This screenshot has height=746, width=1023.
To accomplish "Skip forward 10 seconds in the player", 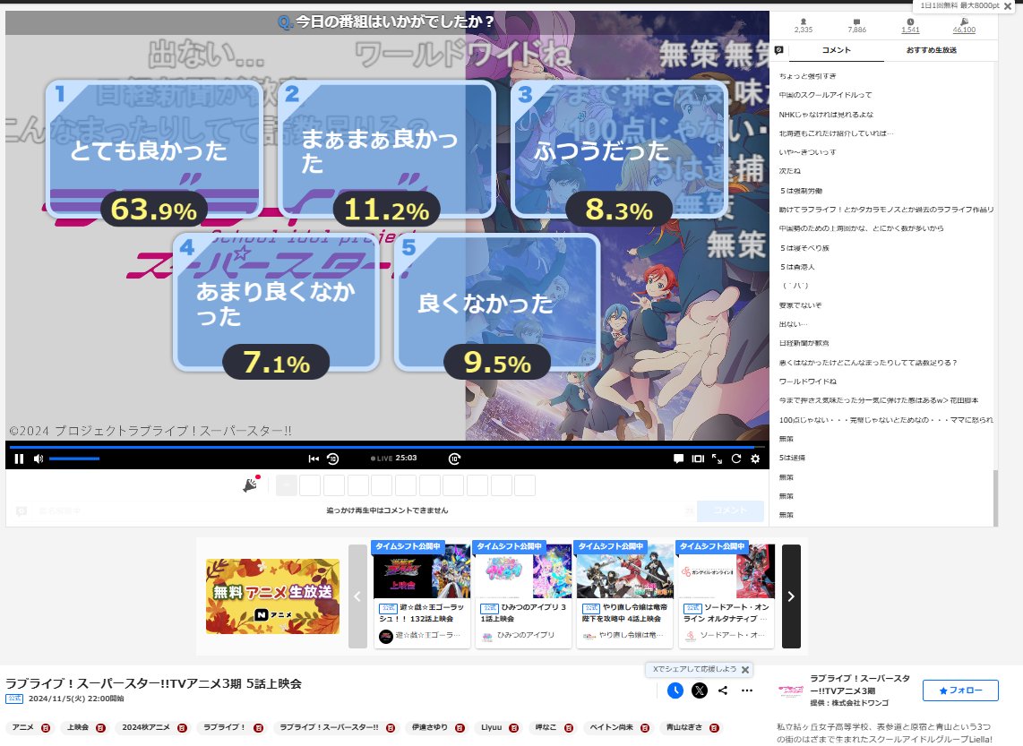I will click(x=455, y=459).
